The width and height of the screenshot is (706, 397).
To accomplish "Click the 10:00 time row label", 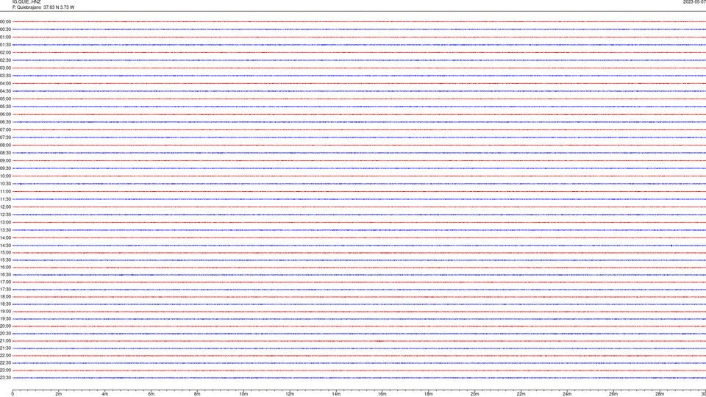I will pyautogui.click(x=5, y=176).
